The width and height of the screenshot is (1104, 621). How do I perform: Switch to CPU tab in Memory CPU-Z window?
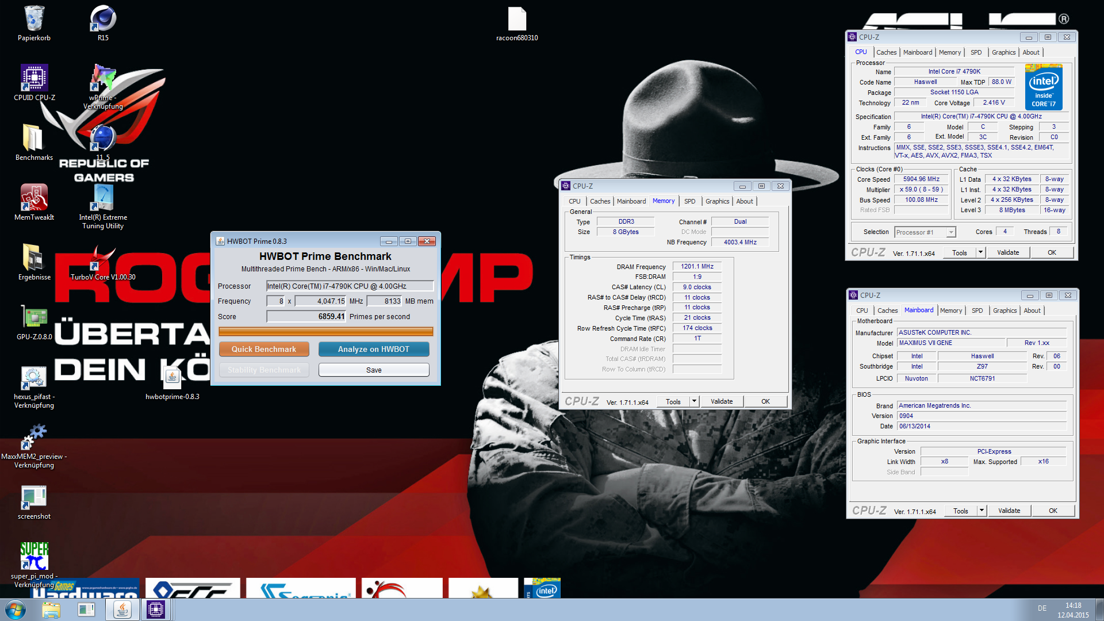[x=574, y=201]
